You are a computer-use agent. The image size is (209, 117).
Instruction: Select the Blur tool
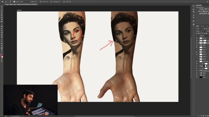2,35
